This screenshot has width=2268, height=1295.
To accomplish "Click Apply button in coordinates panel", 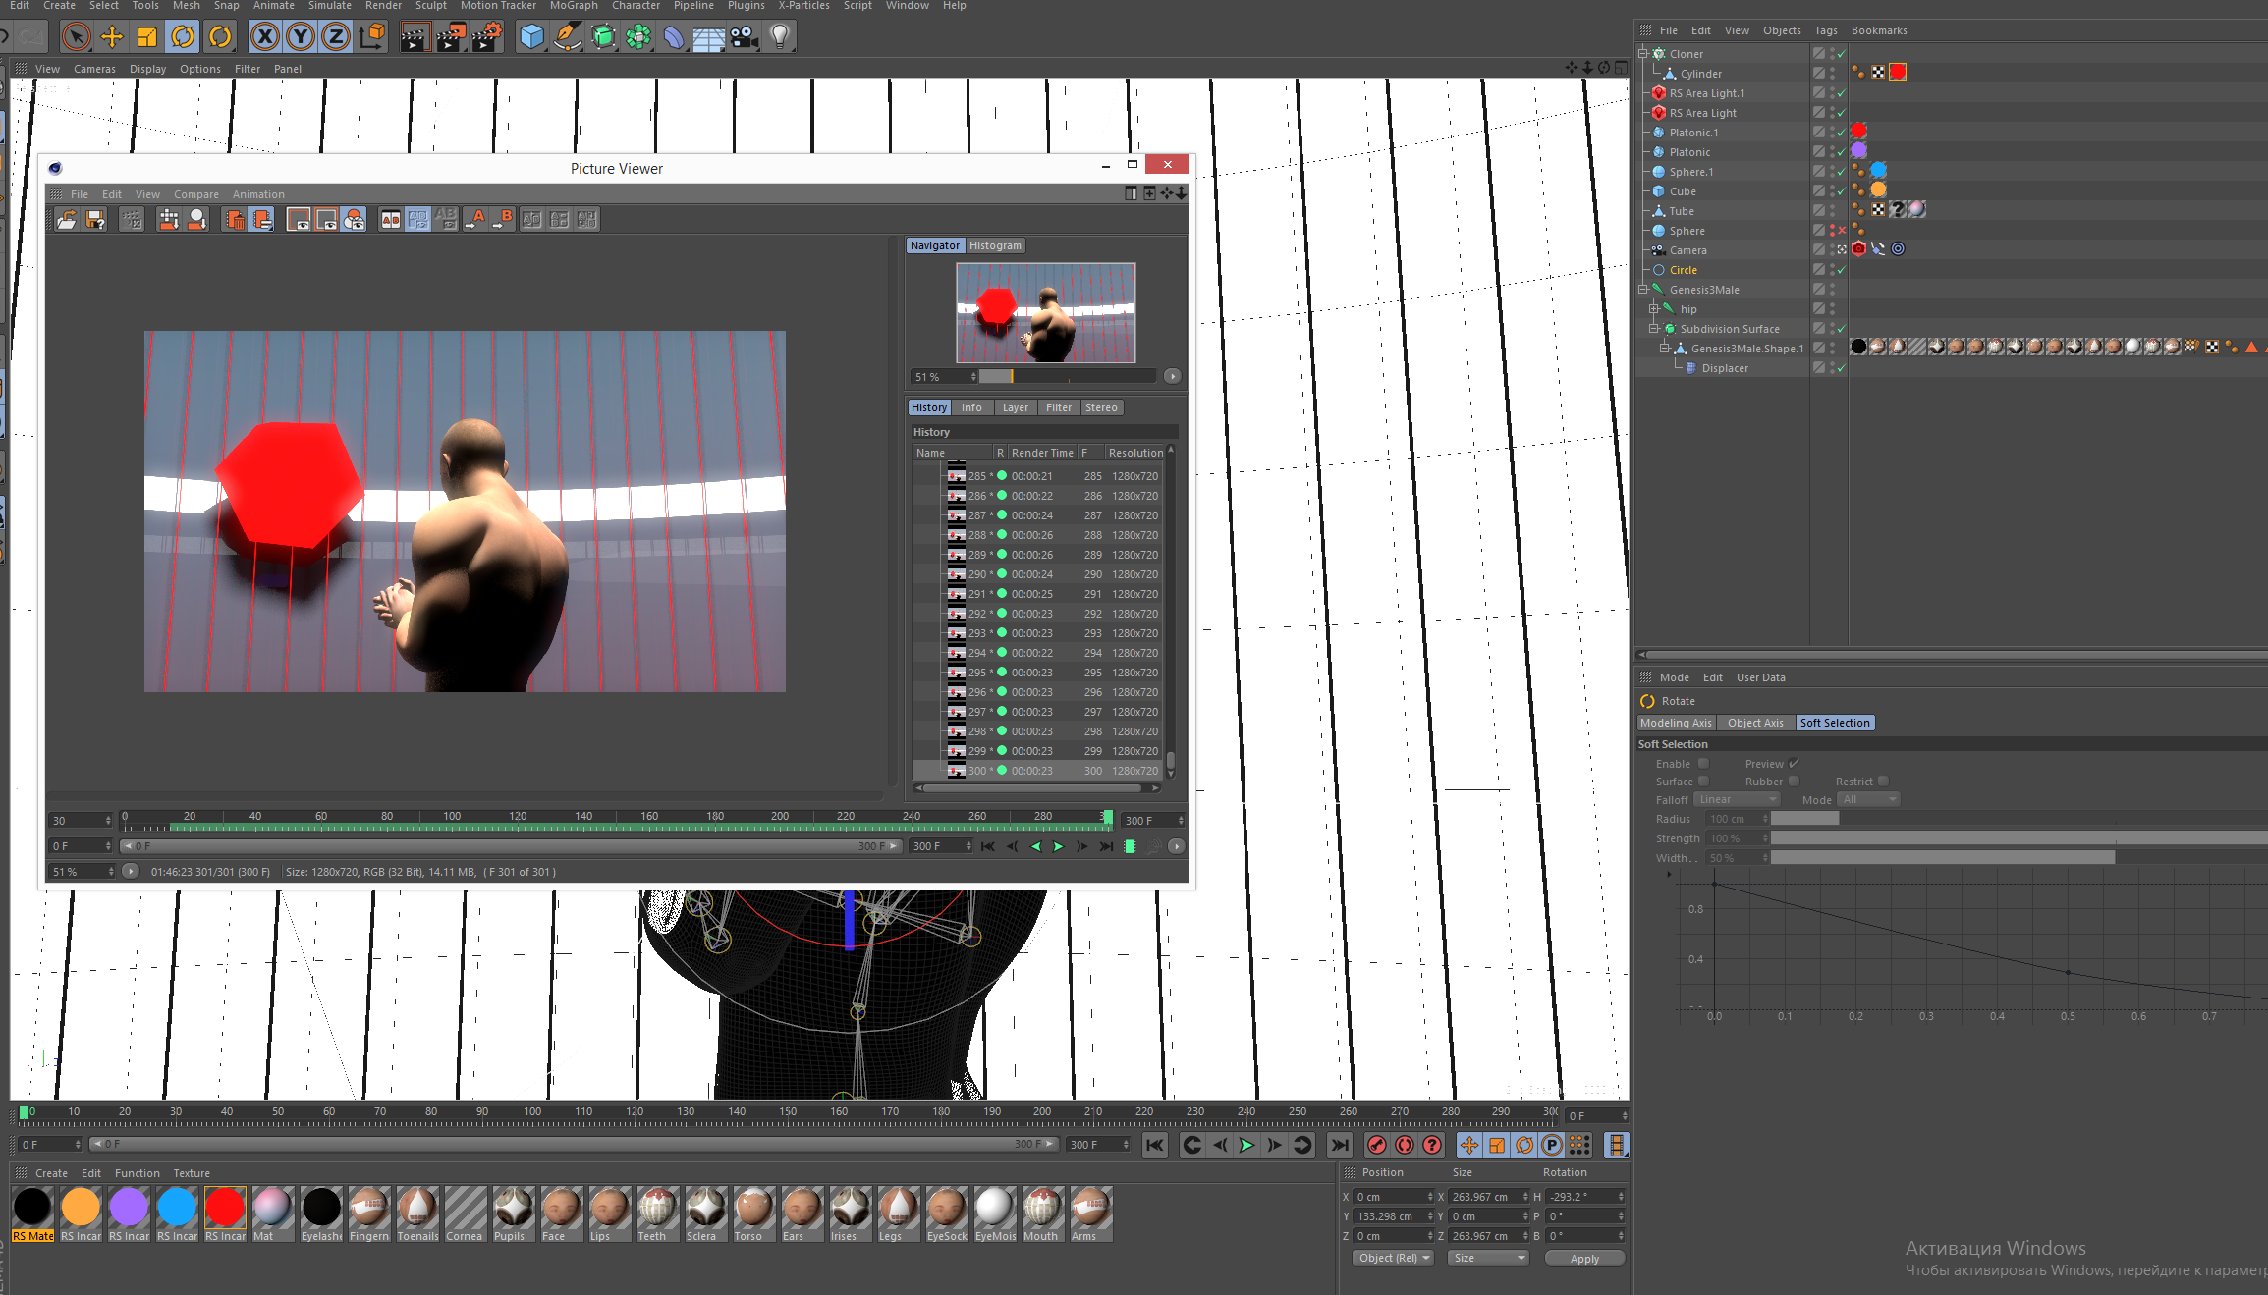I will click(x=1584, y=1258).
